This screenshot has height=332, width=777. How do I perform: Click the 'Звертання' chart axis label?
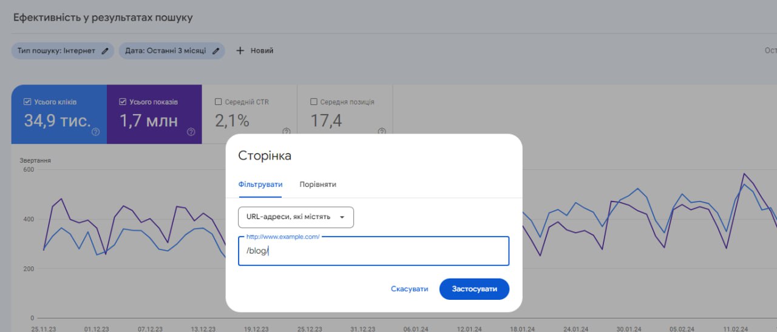35,160
